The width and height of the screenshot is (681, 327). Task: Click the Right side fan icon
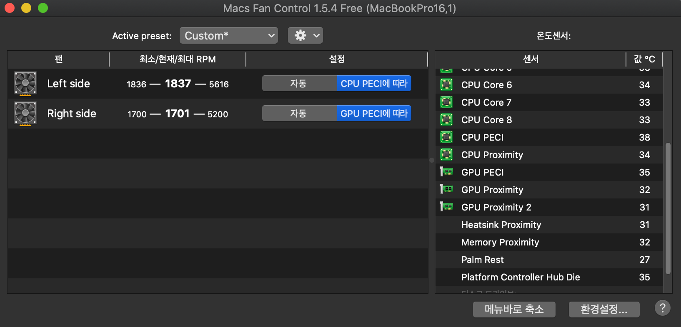25,114
